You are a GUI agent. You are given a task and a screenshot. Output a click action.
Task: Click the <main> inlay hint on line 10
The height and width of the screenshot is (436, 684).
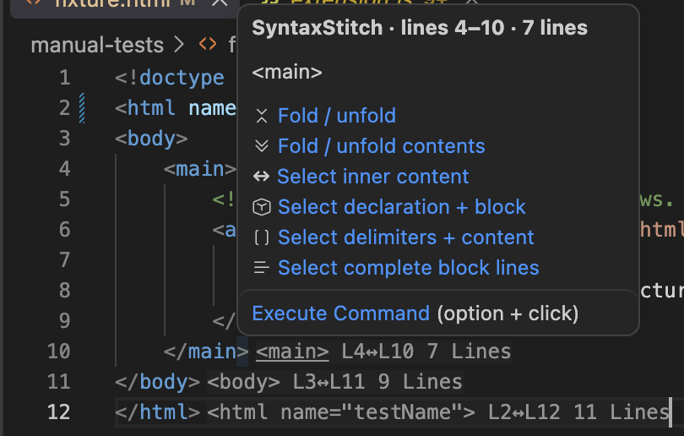point(292,352)
